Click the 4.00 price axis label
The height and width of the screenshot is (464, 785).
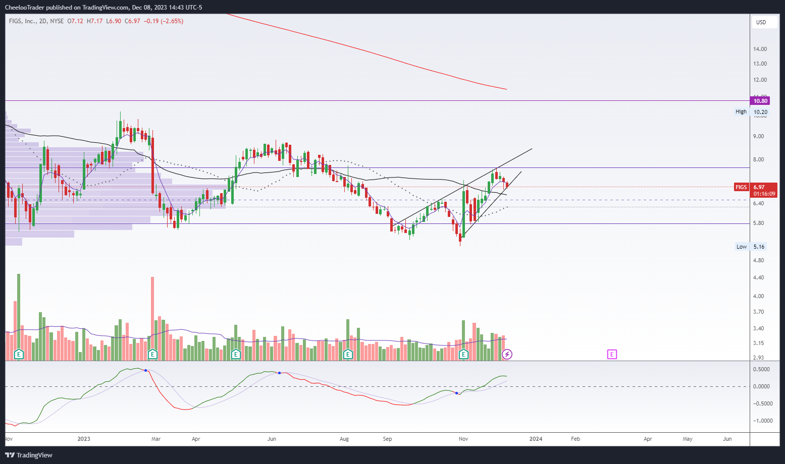coord(758,296)
